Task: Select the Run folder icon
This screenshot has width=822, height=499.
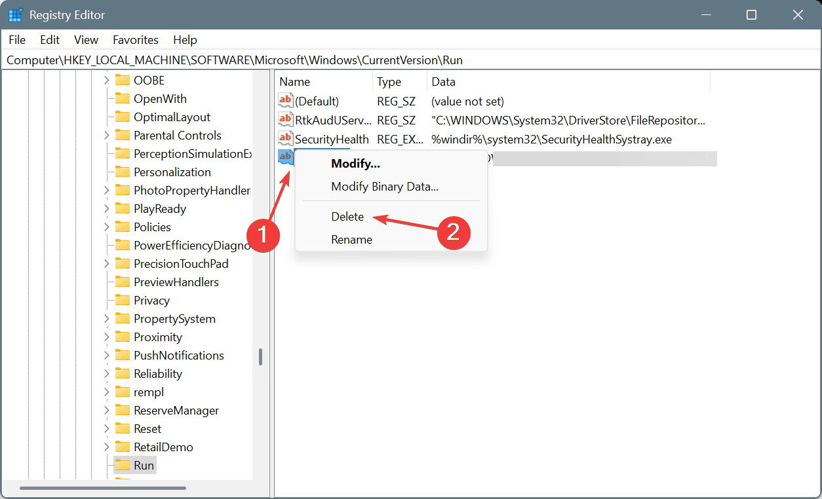Action: pyautogui.click(x=122, y=466)
